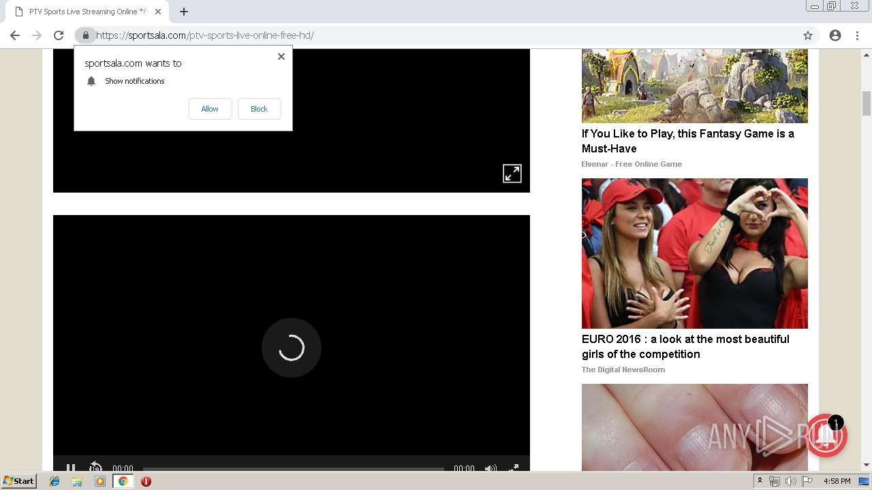Visit Elvenar - Free Online Game source

632,164
